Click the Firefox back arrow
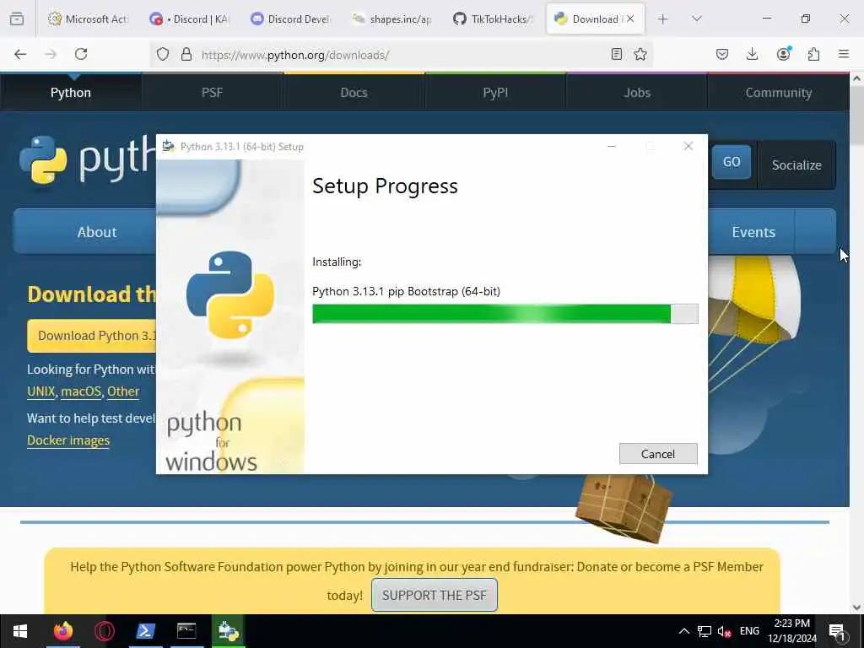Viewport: 864px width, 648px height. (20, 54)
